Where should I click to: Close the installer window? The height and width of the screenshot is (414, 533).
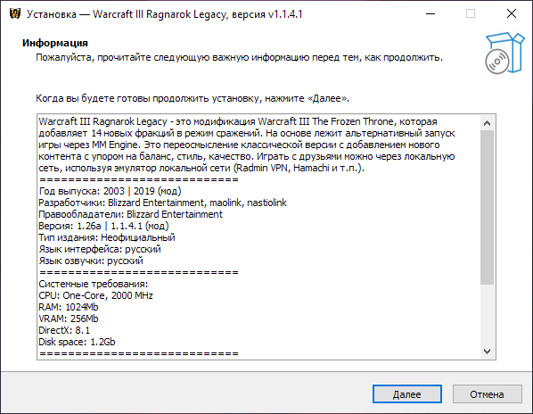pos(512,14)
